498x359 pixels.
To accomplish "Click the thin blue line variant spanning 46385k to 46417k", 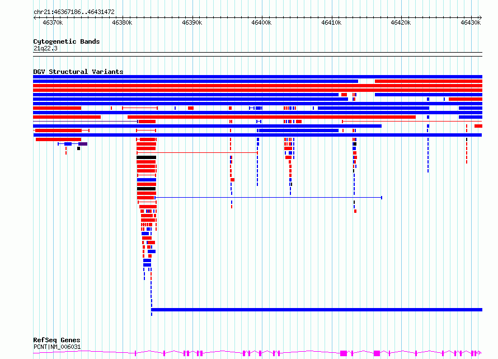I will (268, 198).
